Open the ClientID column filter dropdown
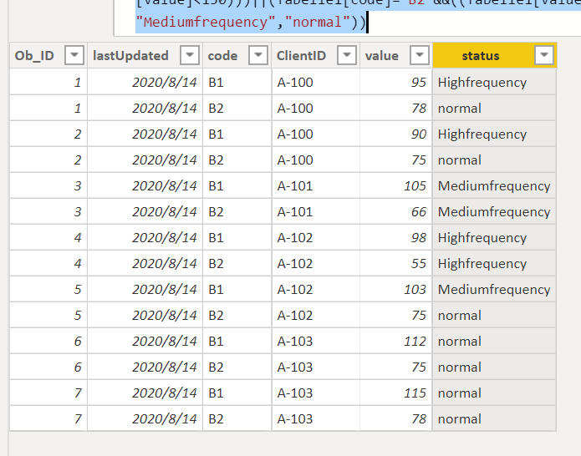This screenshot has height=456, width=581. point(347,55)
